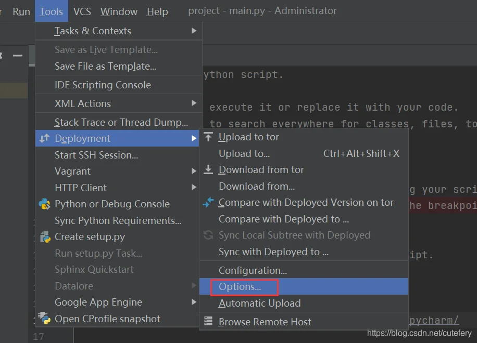477x343 pixels.
Task: Click the collapse dash button in left panel
Action: (x=18, y=56)
